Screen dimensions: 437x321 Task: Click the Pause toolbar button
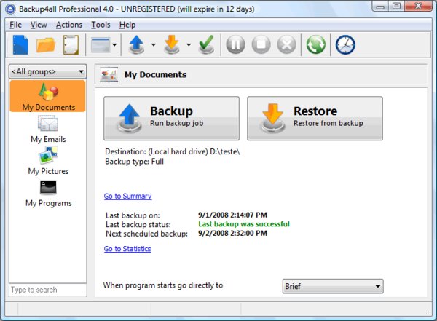(x=235, y=44)
